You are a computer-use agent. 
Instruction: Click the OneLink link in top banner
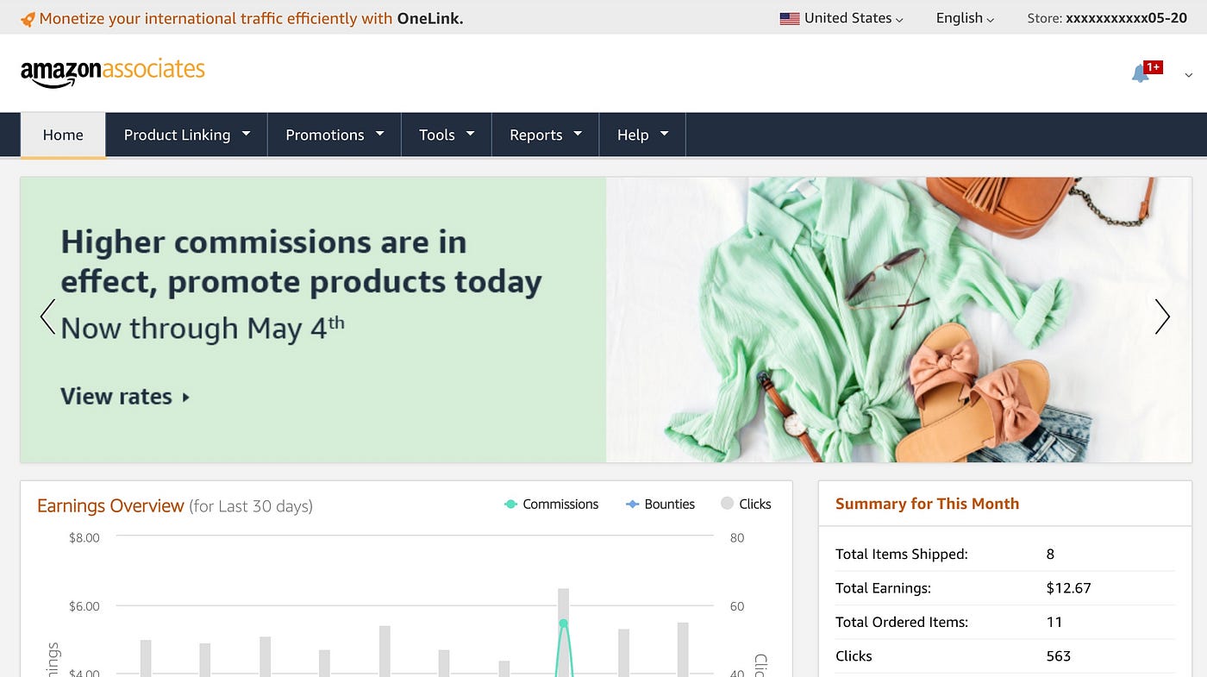pyautogui.click(x=429, y=18)
